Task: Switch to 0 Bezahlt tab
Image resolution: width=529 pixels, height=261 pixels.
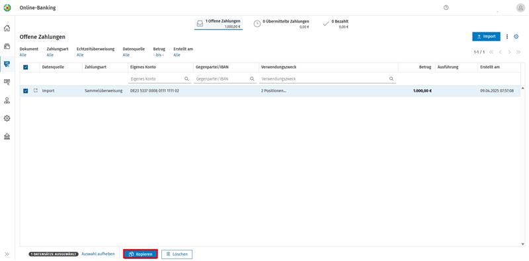Action: click(336, 24)
